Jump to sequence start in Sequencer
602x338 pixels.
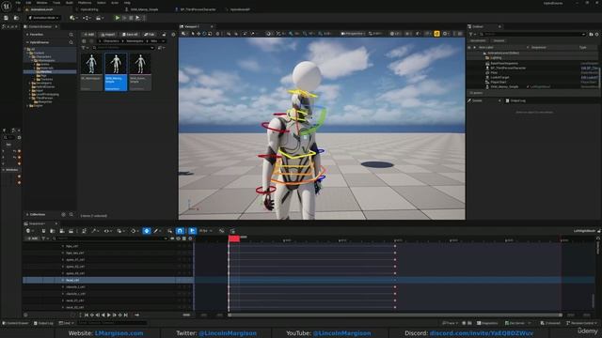(87, 315)
